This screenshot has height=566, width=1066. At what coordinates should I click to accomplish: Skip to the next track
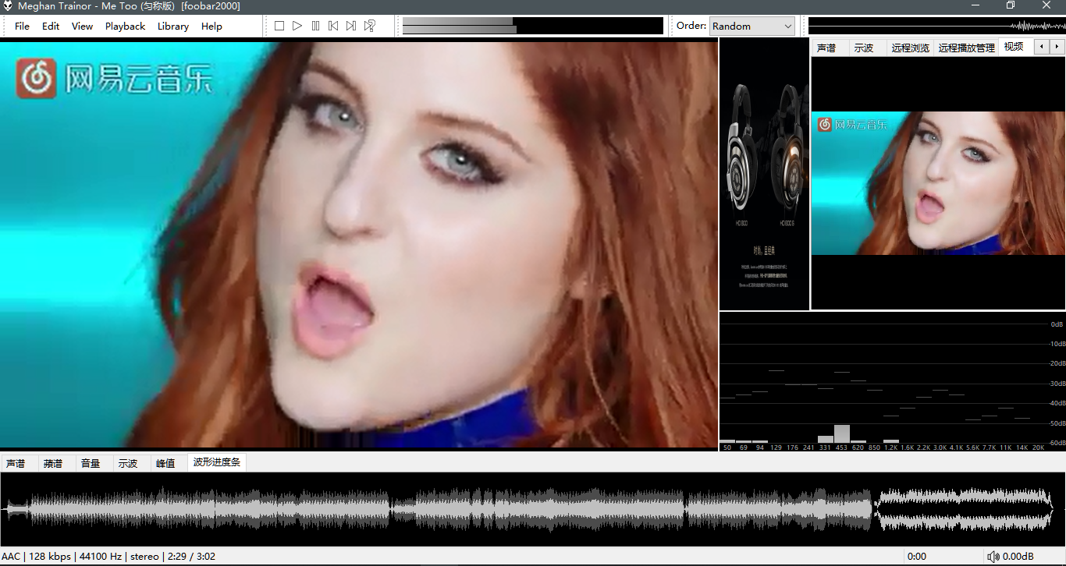(351, 26)
